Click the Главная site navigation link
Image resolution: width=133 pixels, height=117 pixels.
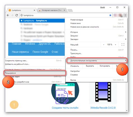pos(17,44)
